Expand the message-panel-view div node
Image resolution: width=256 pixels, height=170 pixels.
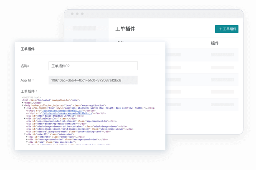coord(27,139)
